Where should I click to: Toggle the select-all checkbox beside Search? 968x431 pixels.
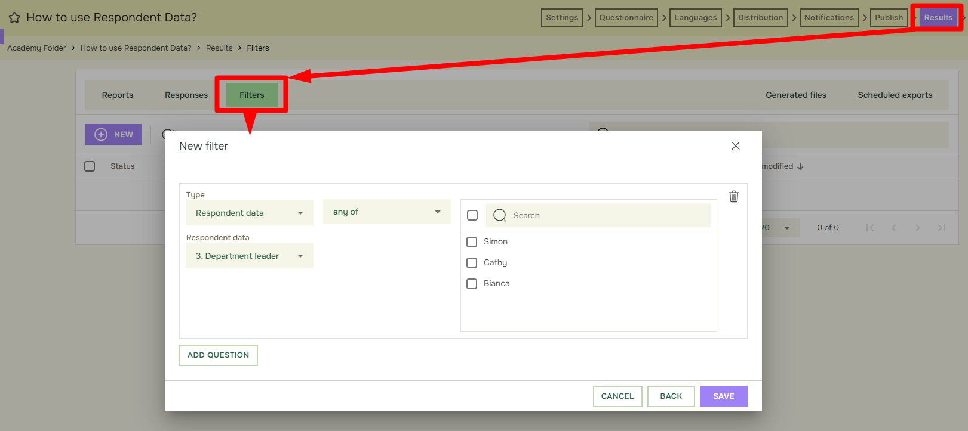click(x=472, y=215)
